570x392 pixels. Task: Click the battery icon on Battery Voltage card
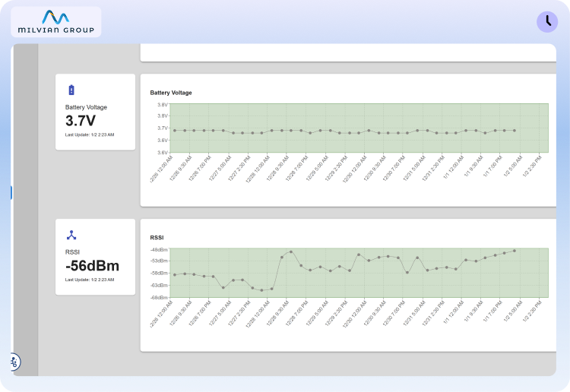click(71, 90)
